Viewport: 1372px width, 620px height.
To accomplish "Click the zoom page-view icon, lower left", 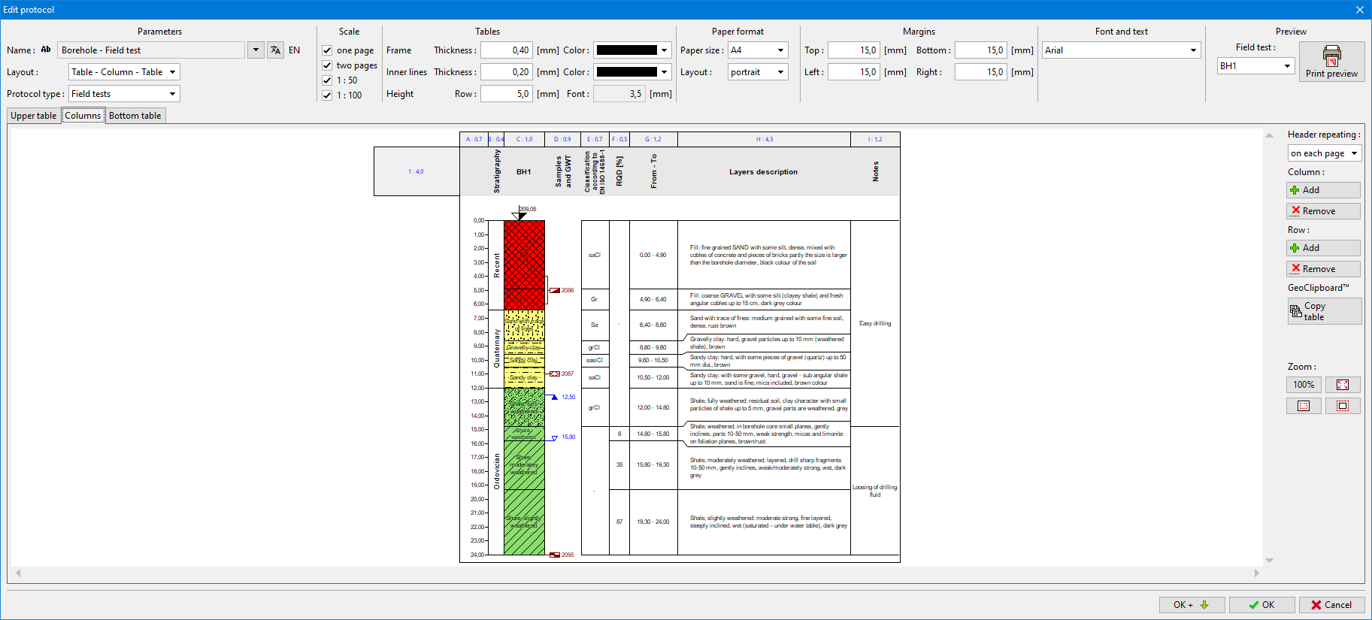I will coord(1304,406).
